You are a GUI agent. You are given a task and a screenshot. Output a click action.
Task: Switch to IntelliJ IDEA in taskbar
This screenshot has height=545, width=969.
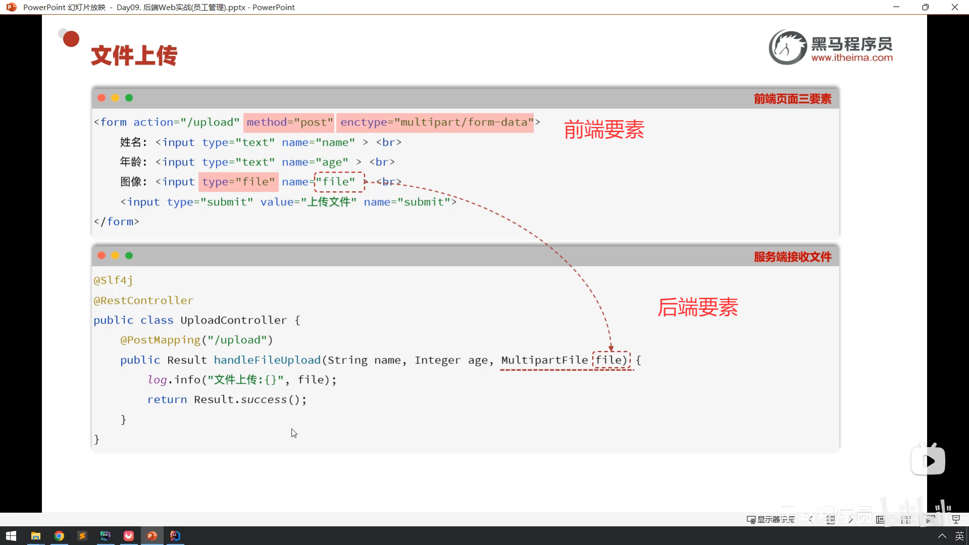point(175,536)
